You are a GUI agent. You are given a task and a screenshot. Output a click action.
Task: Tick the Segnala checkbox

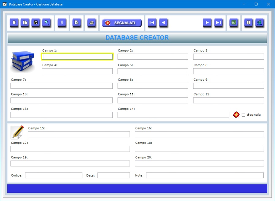click(x=243, y=115)
